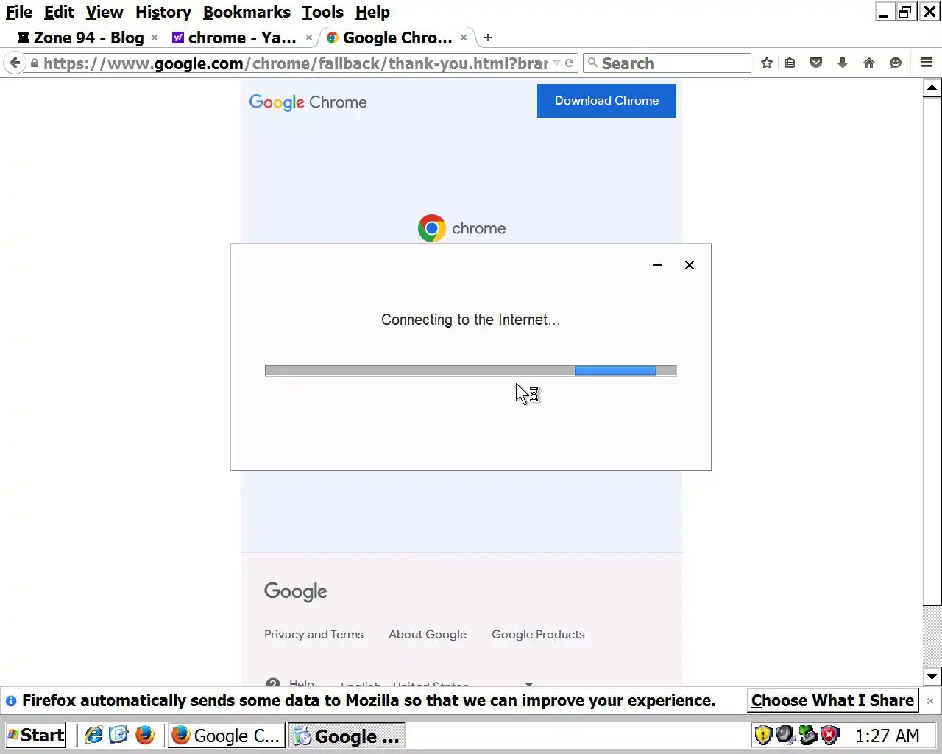Open the History menu
Viewport: 942px width, 754px height.
click(163, 13)
